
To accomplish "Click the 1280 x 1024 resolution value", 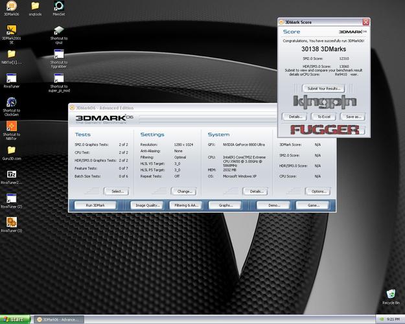I will click(183, 145).
